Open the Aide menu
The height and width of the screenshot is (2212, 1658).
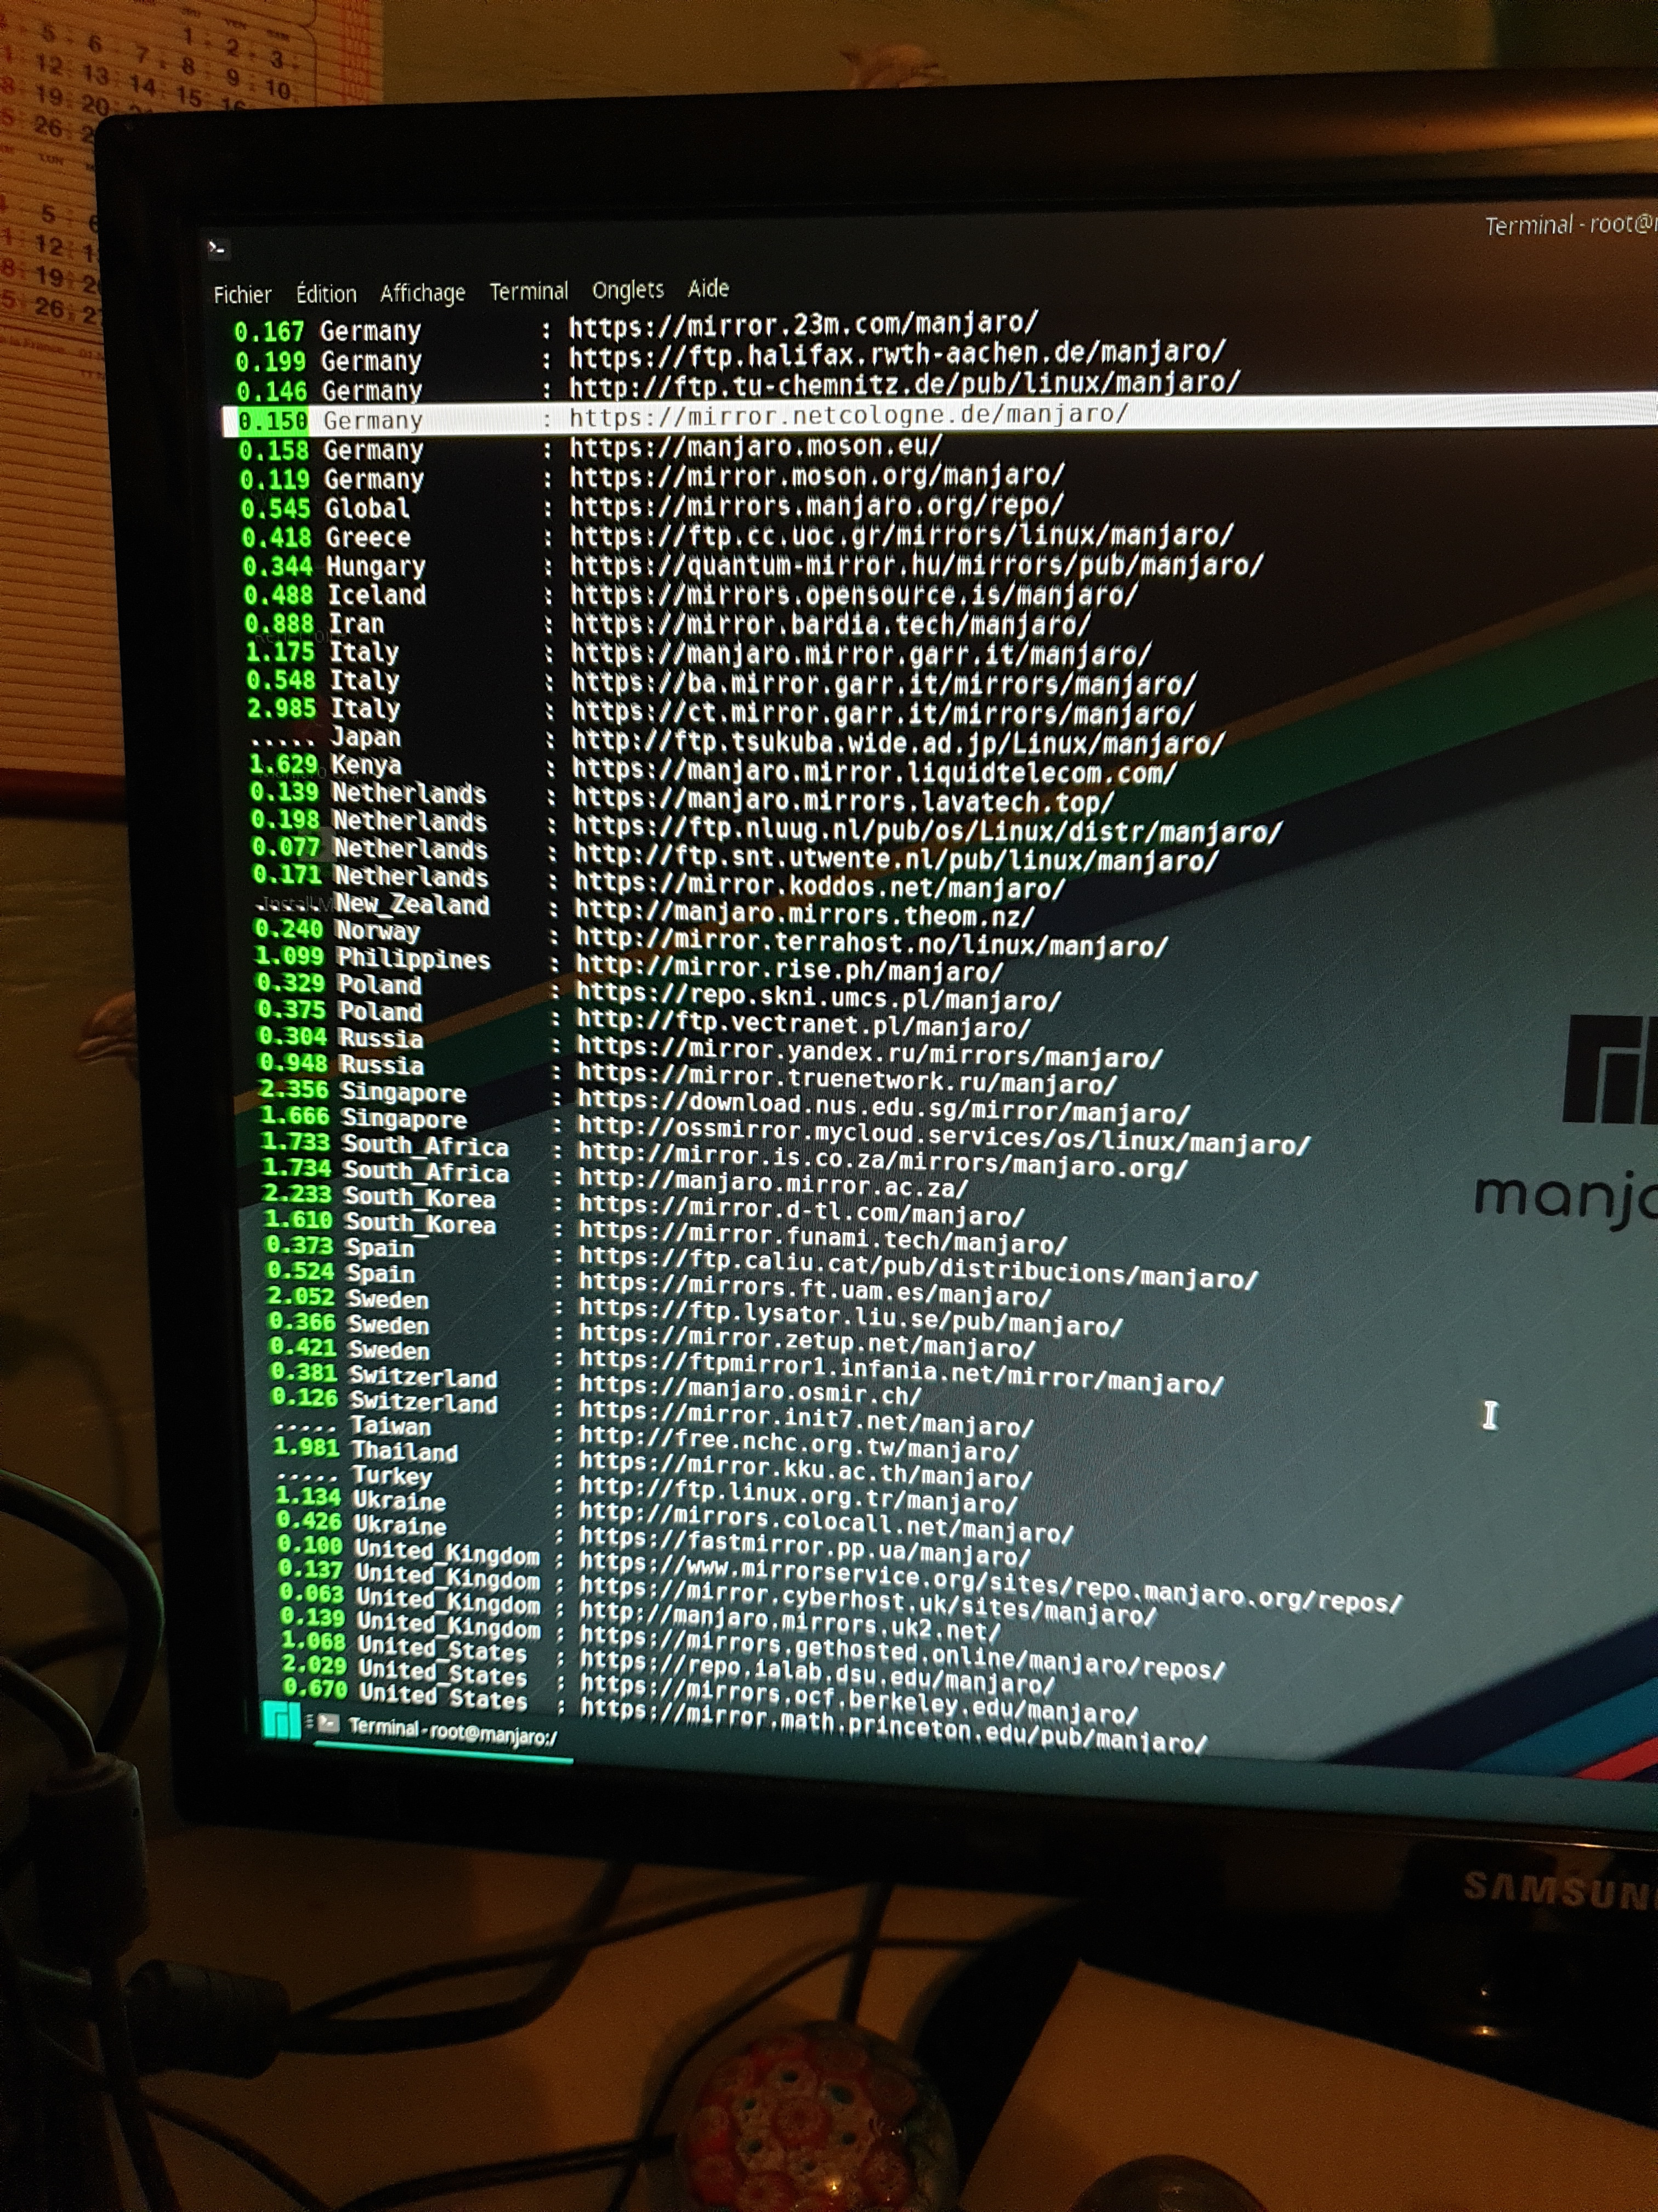pyautogui.click(x=708, y=288)
